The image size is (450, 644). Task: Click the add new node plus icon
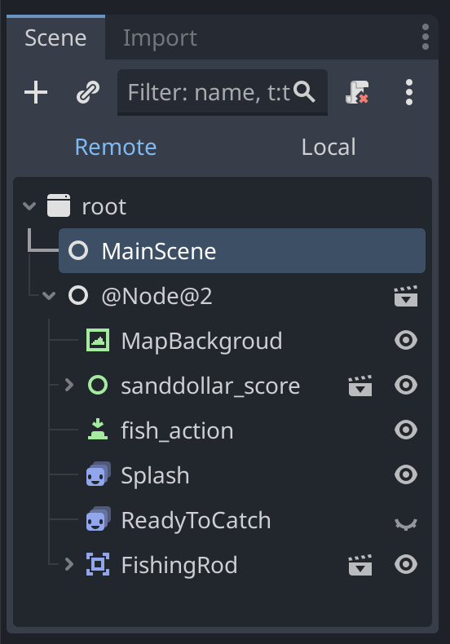(x=36, y=92)
